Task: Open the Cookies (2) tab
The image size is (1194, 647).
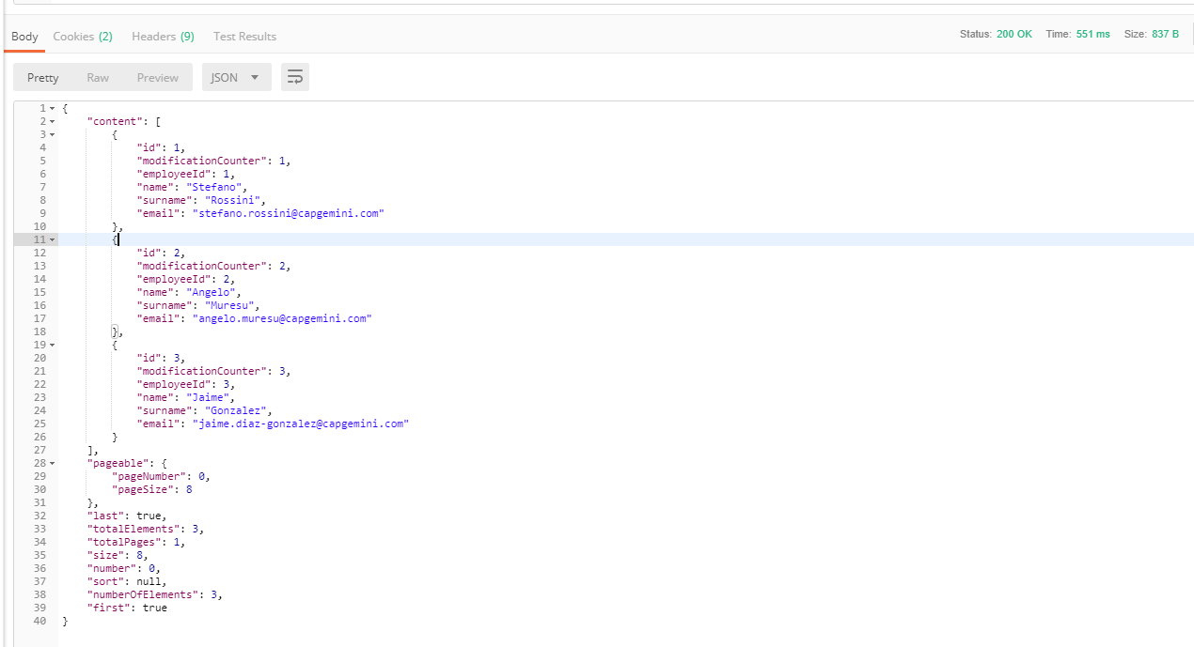Action: pos(83,37)
